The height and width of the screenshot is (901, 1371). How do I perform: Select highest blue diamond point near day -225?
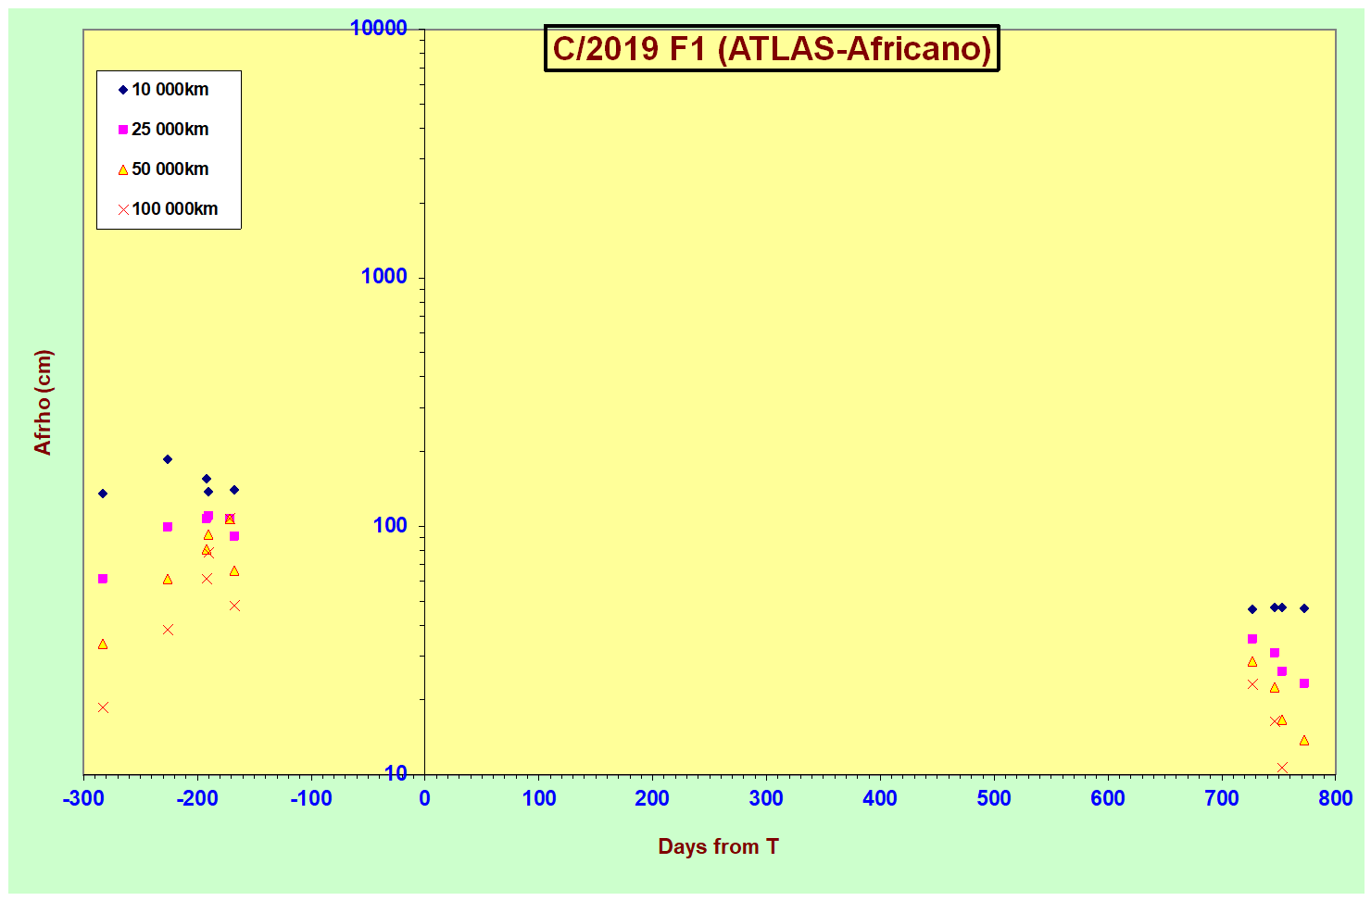point(168,459)
